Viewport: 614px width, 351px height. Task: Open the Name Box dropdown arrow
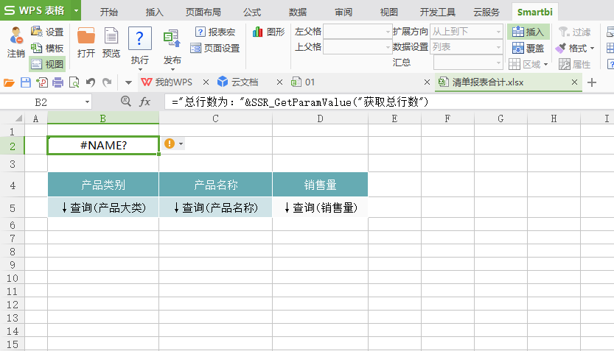(87, 102)
